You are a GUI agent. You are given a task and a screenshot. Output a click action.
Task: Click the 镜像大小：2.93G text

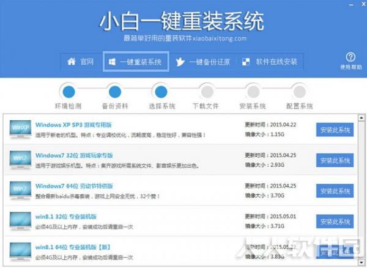[264, 165]
